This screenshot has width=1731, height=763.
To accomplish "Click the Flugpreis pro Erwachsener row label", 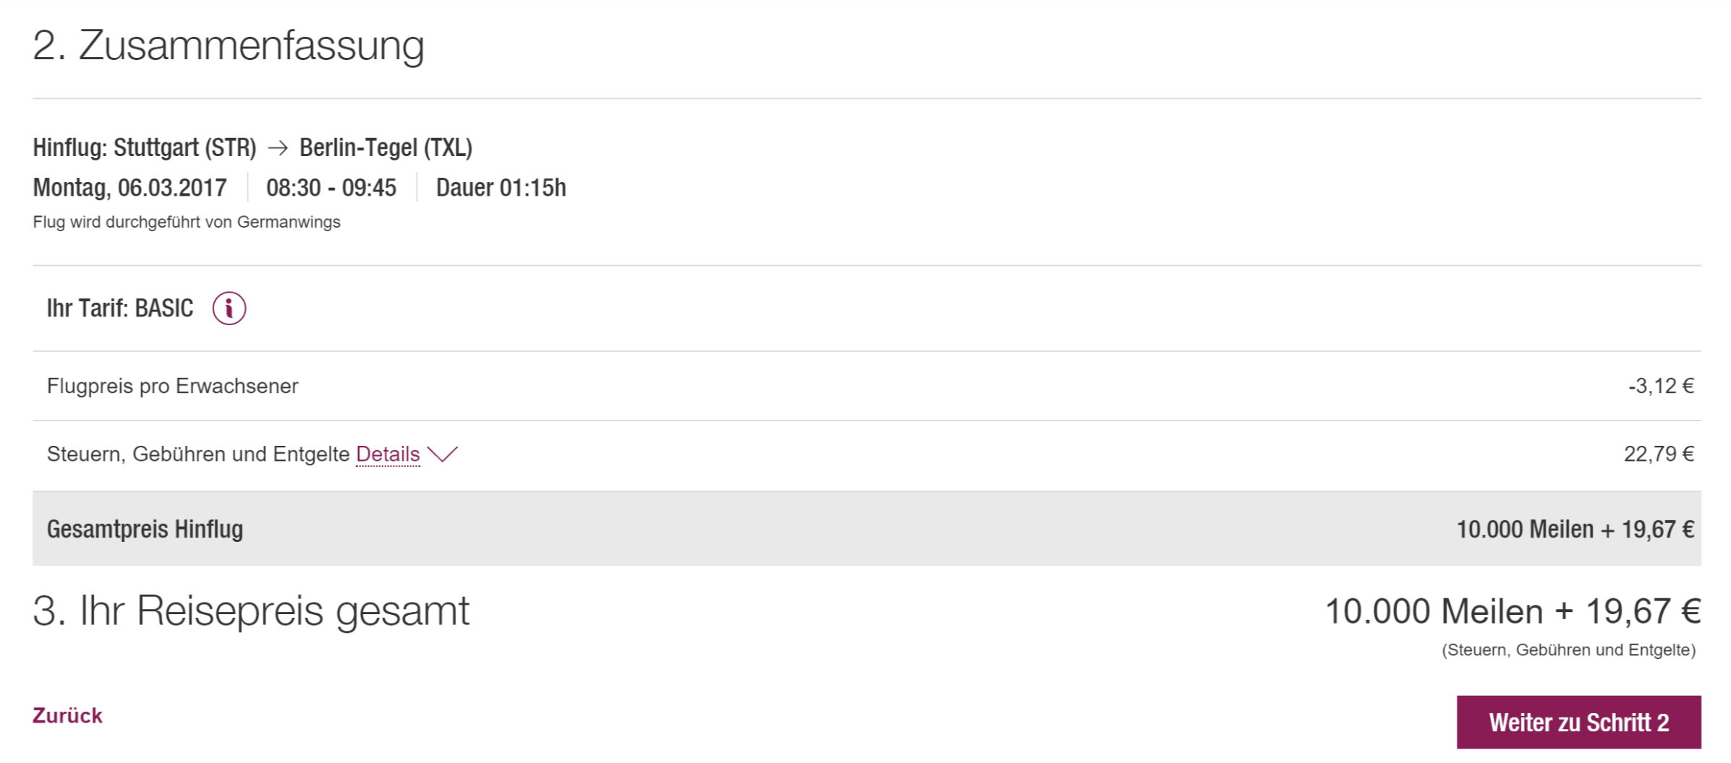I will click(172, 386).
